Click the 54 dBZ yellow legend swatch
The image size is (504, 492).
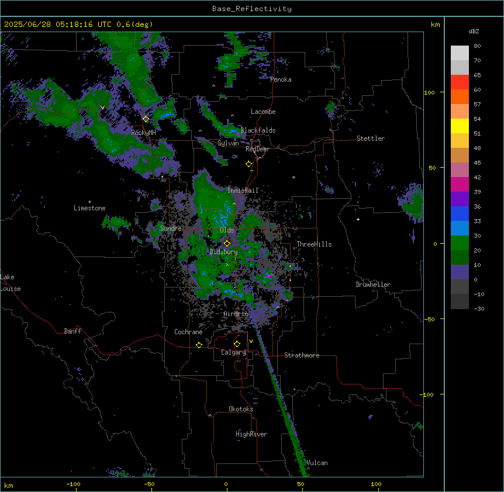point(460,126)
